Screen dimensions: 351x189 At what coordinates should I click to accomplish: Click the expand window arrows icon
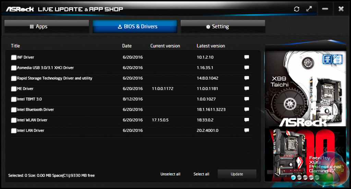point(309,9)
